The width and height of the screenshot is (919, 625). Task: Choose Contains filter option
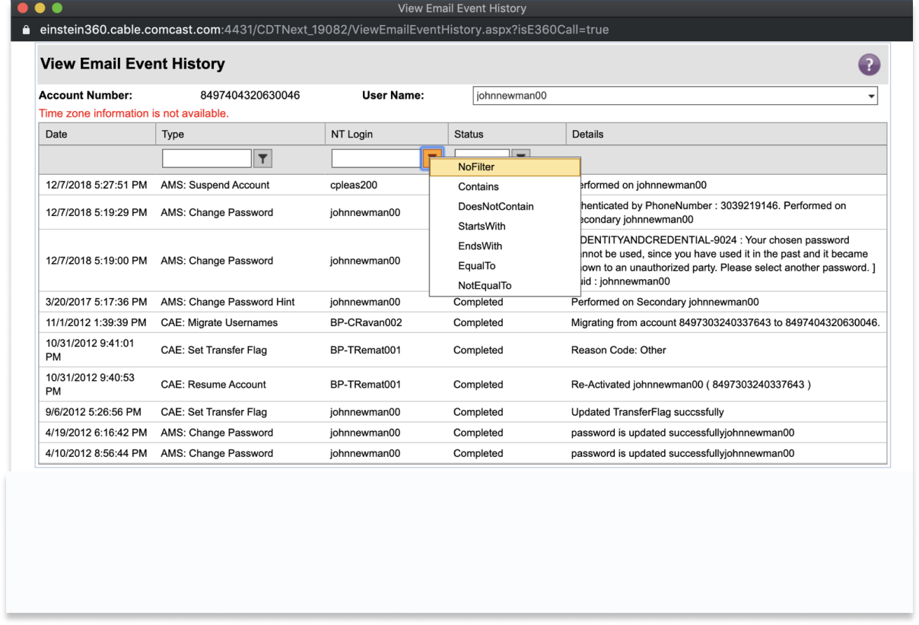pos(479,186)
